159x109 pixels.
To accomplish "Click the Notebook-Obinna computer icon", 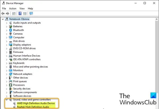I will [x=7, y=19].
